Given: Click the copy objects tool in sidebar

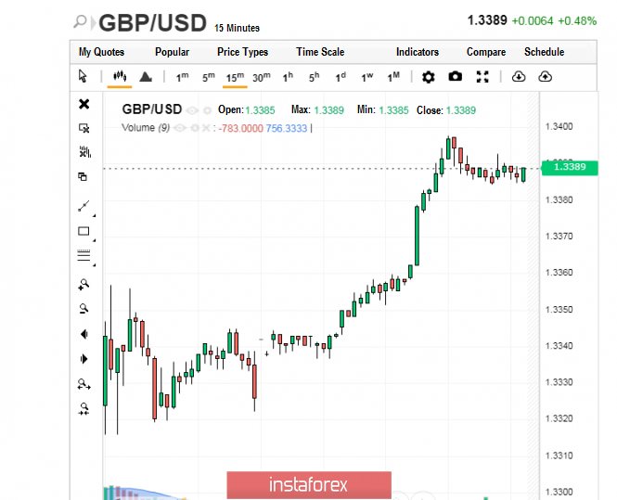Looking at the screenshot, I should pos(83,176).
